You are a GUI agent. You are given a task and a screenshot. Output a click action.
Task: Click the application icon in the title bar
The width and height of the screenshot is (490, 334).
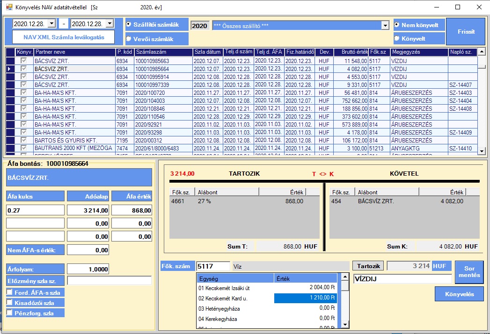[x=9, y=7]
